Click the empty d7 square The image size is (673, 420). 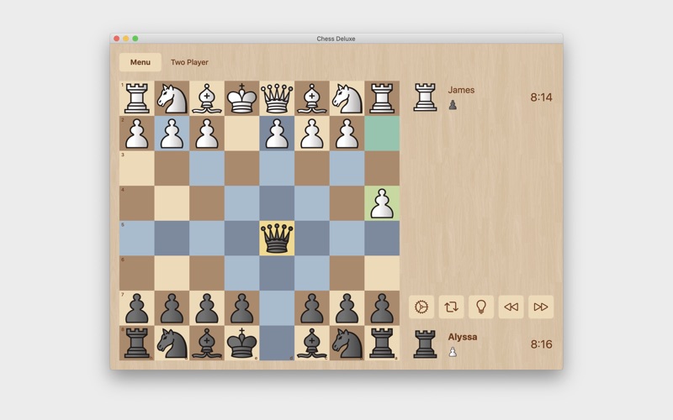point(277,308)
